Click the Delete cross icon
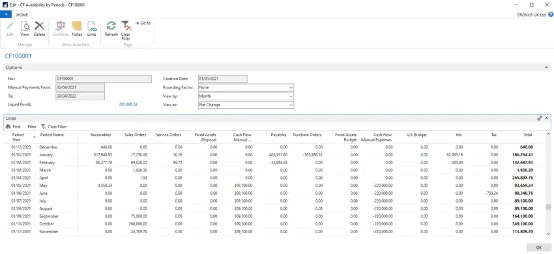The image size is (554, 254). pyautogui.click(x=39, y=27)
